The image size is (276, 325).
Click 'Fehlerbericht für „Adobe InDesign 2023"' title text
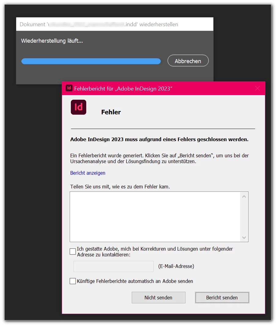(123, 89)
